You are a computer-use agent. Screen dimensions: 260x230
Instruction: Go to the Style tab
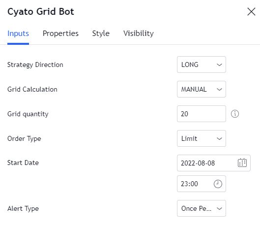(101, 33)
